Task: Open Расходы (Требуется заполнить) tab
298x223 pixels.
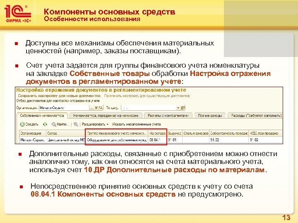Action: 256,116
